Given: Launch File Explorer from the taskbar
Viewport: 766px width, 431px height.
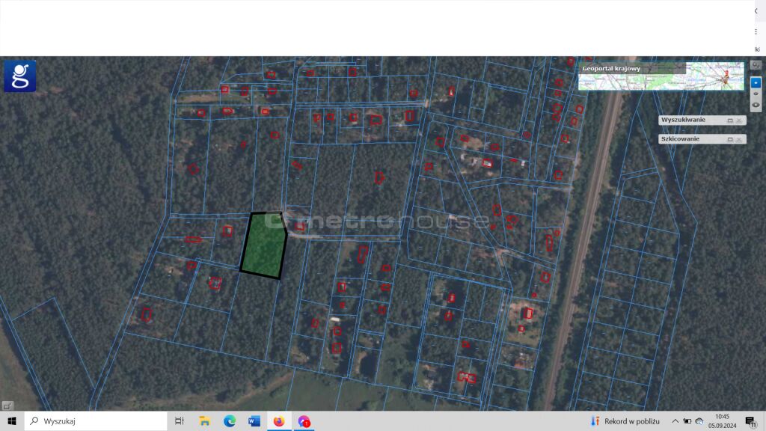Looking at the screenshot, I should point(205,421).
